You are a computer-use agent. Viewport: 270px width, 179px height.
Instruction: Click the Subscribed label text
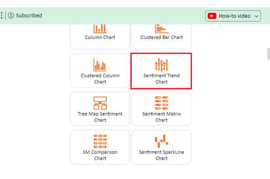click(29, 16)
